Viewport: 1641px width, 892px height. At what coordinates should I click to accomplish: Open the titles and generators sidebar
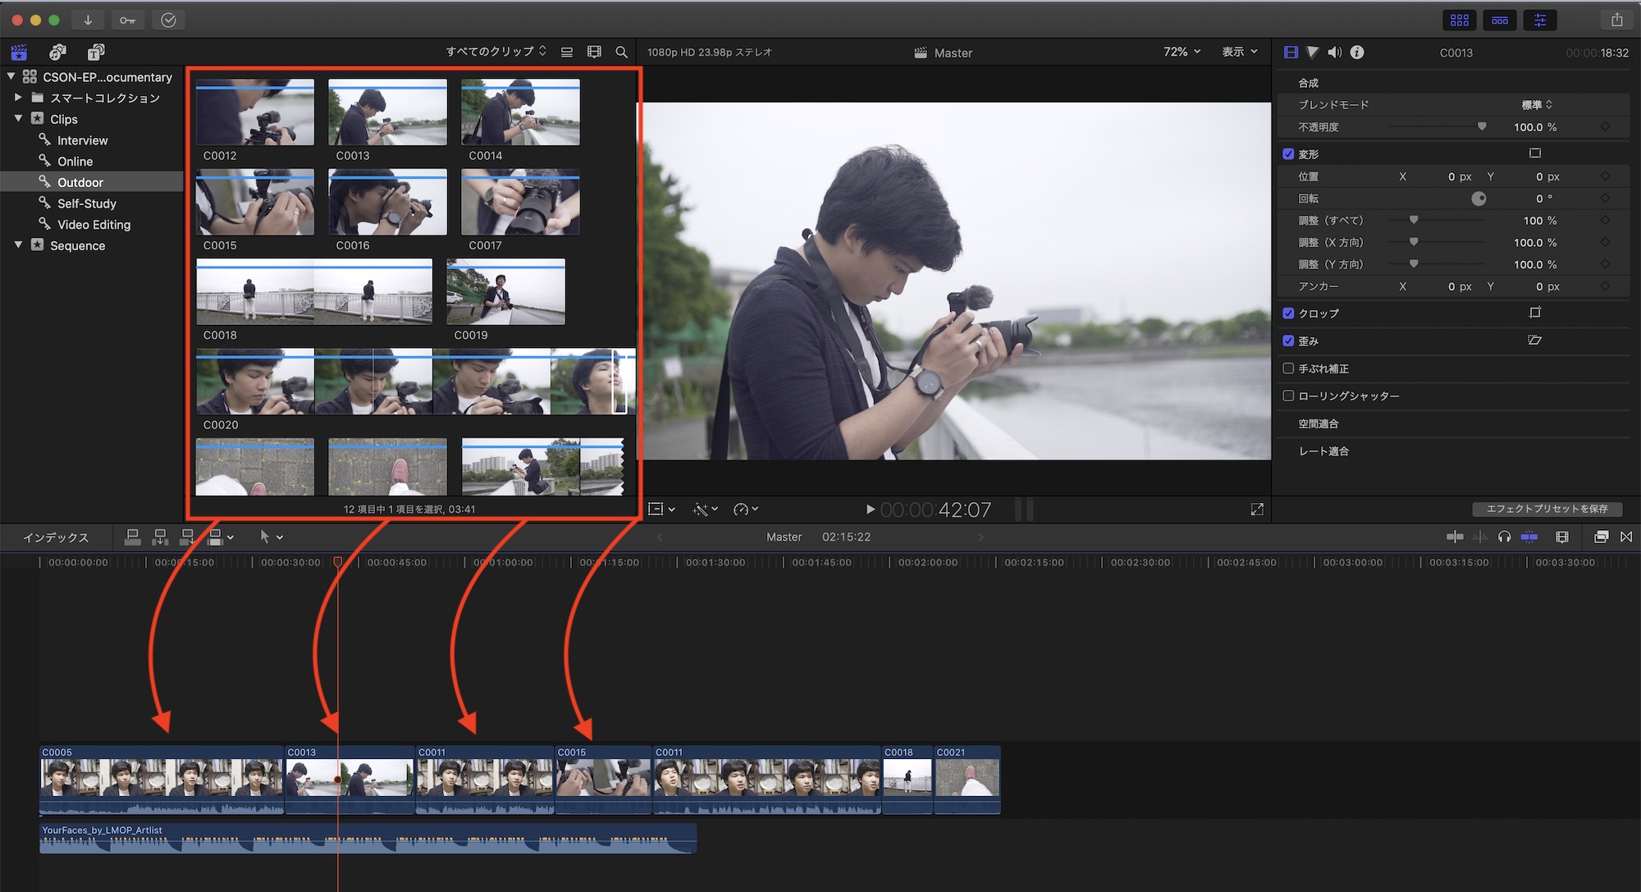pyautogui.click(x=96, y=52)
